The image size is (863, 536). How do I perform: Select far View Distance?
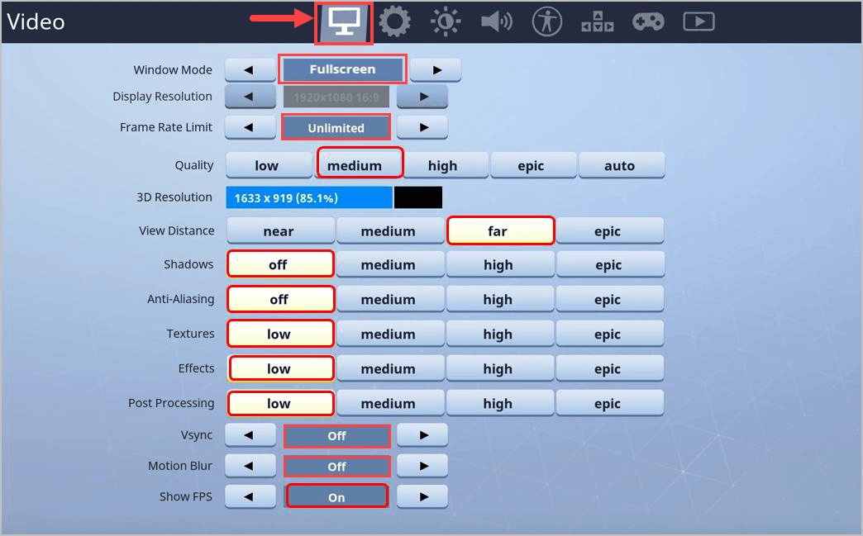click(x=500, y=230)
